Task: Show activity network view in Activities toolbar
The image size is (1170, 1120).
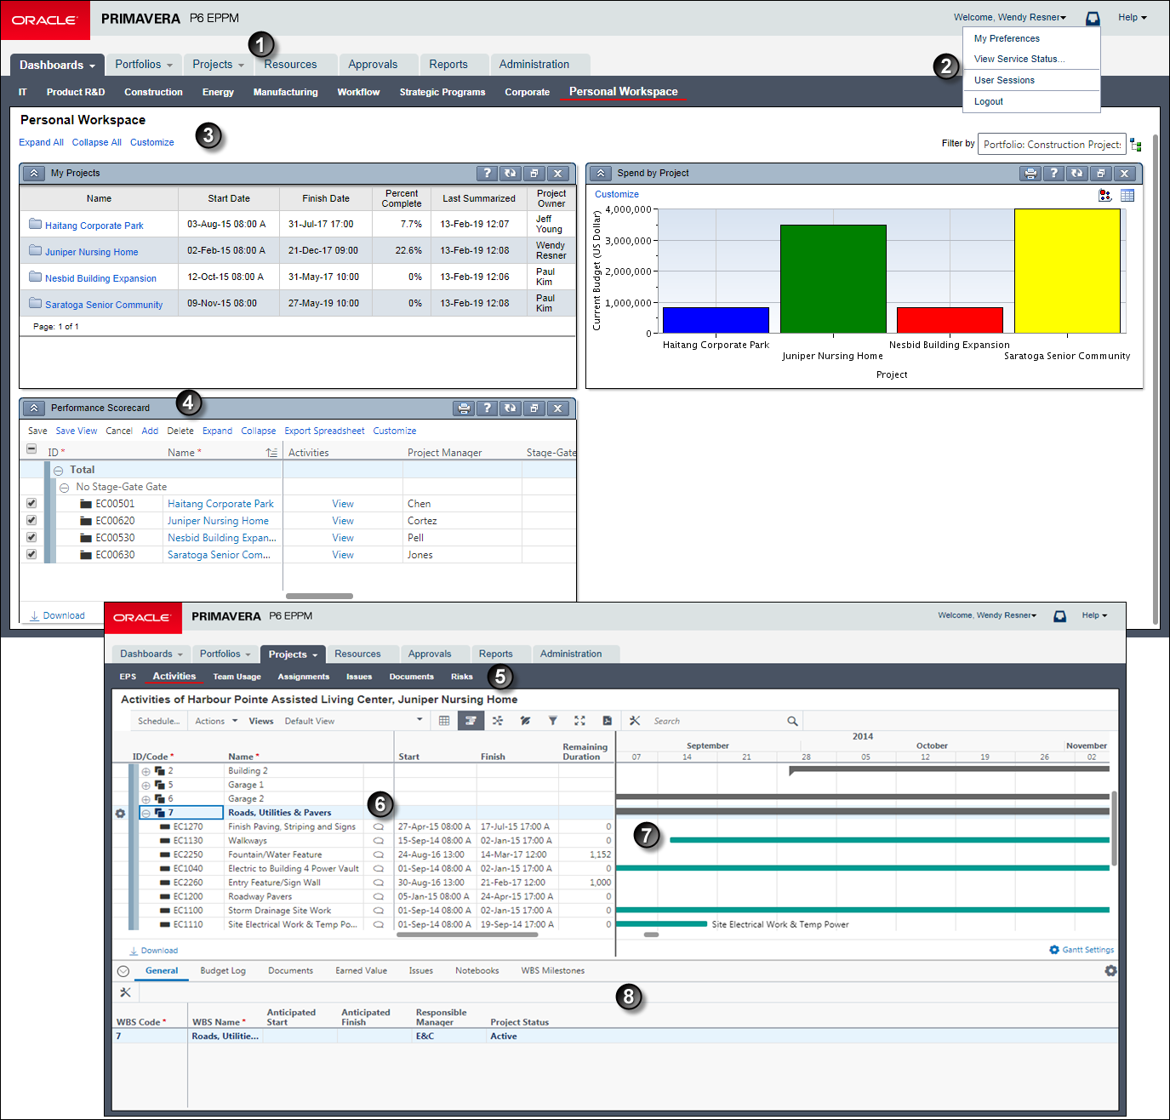Action: [498, 721]
